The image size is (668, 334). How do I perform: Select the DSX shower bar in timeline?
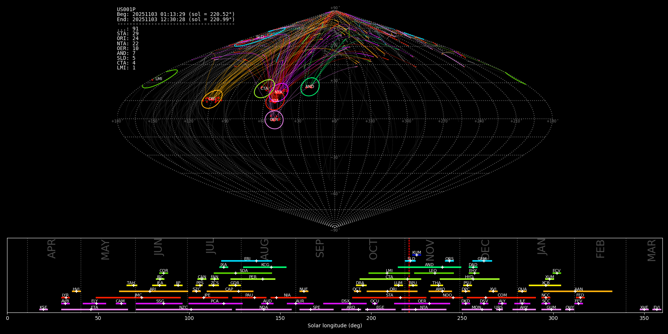[345, 304]
